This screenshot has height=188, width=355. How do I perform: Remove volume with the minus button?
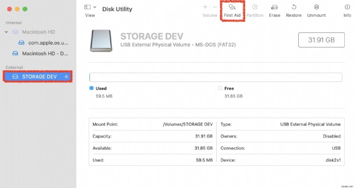pos(215,7)
